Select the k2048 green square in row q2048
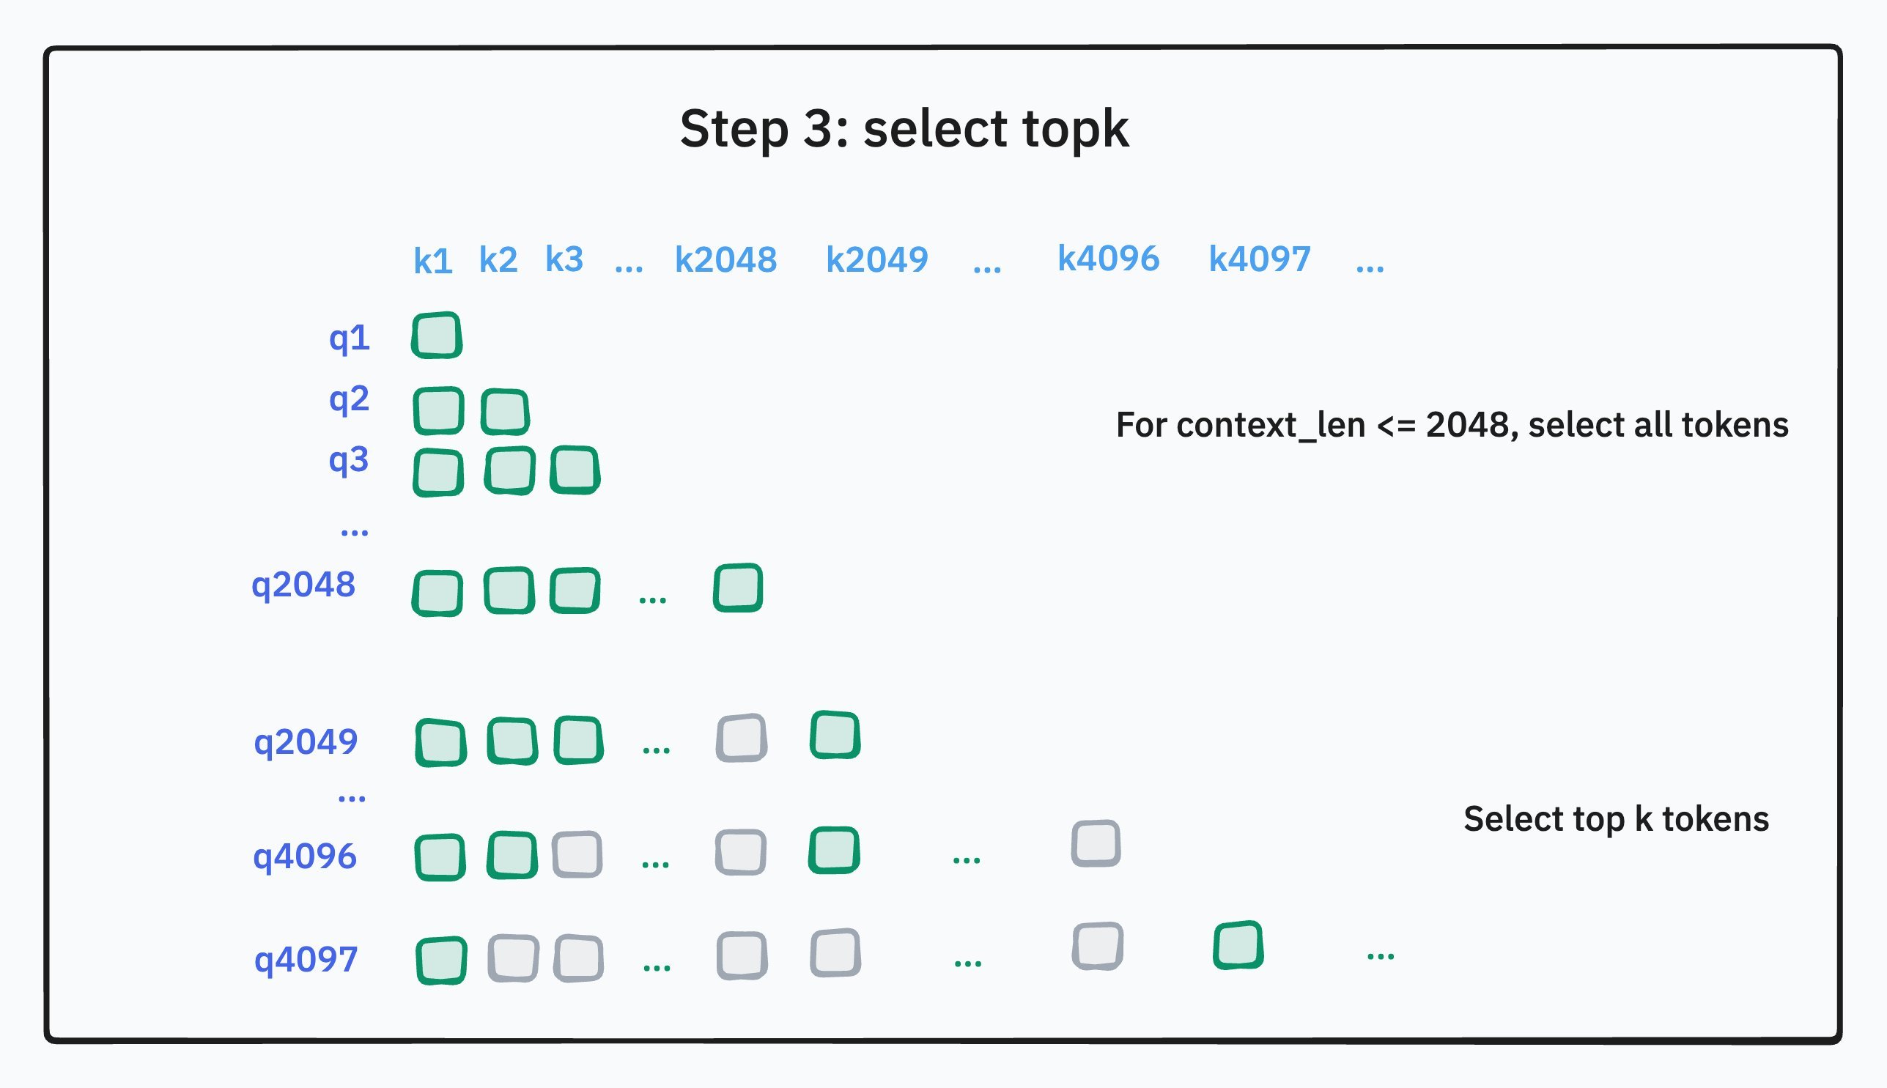The width and height of the screenshot is (1887, 1088). pos(738,588)
